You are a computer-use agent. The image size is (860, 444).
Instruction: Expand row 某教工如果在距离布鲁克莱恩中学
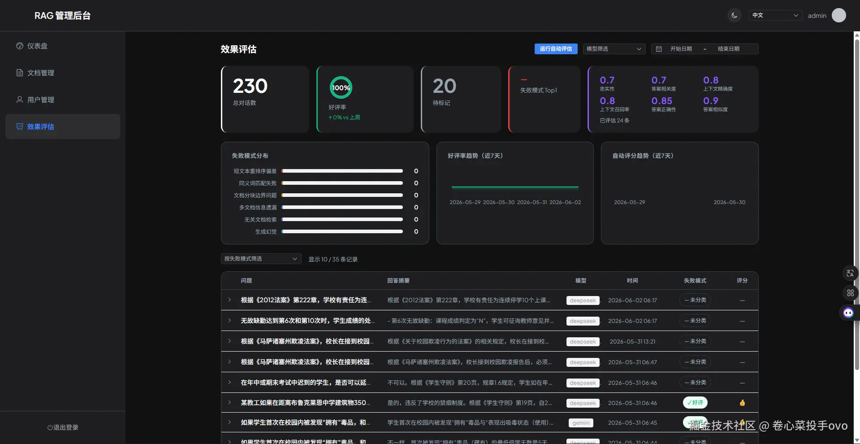click(229, 403)
